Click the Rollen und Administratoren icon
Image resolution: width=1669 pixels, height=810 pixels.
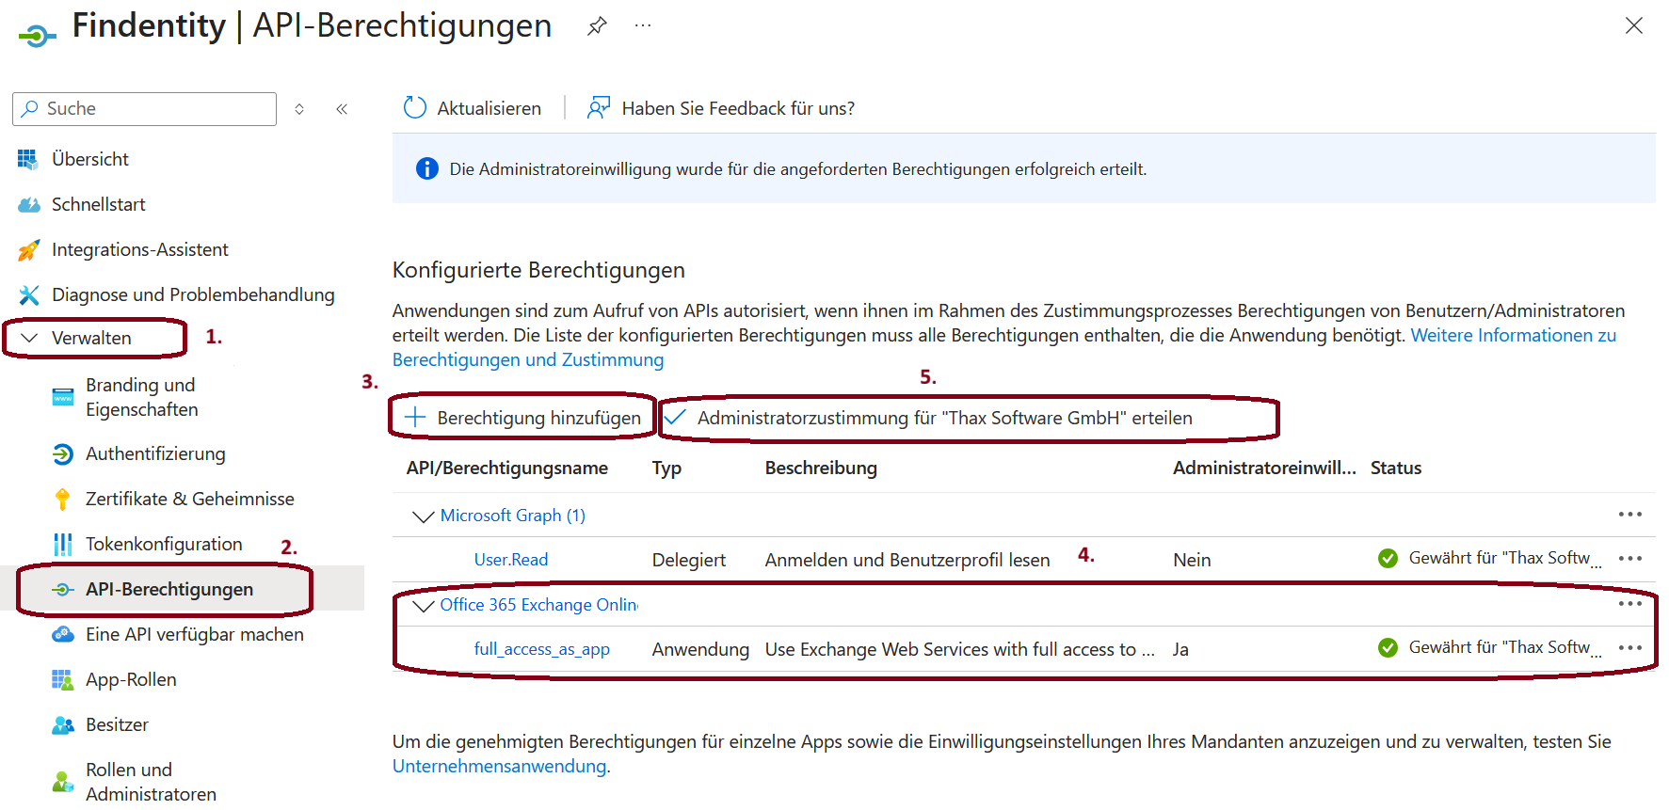63,782
